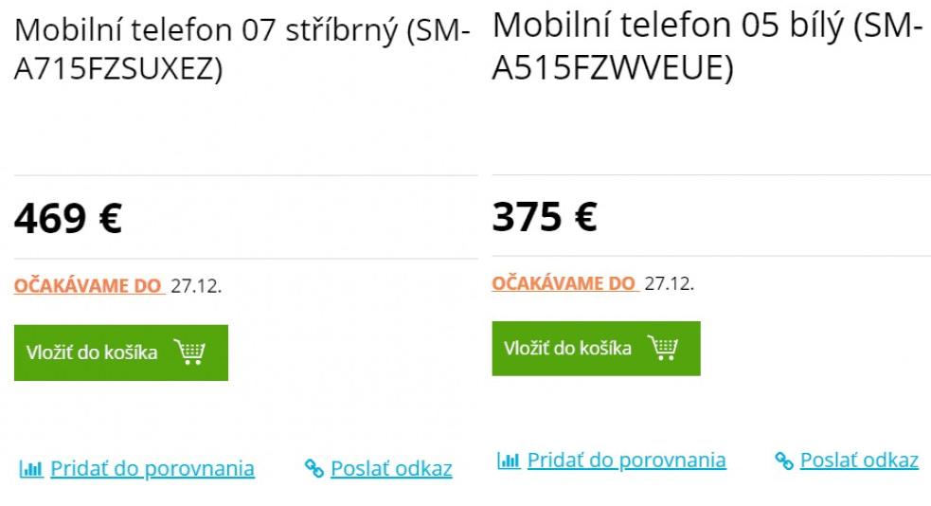Click OČAKÁVAME DO link under 469 € price
This screenshot has height=506, width=931.
click(x=88, y=285)
